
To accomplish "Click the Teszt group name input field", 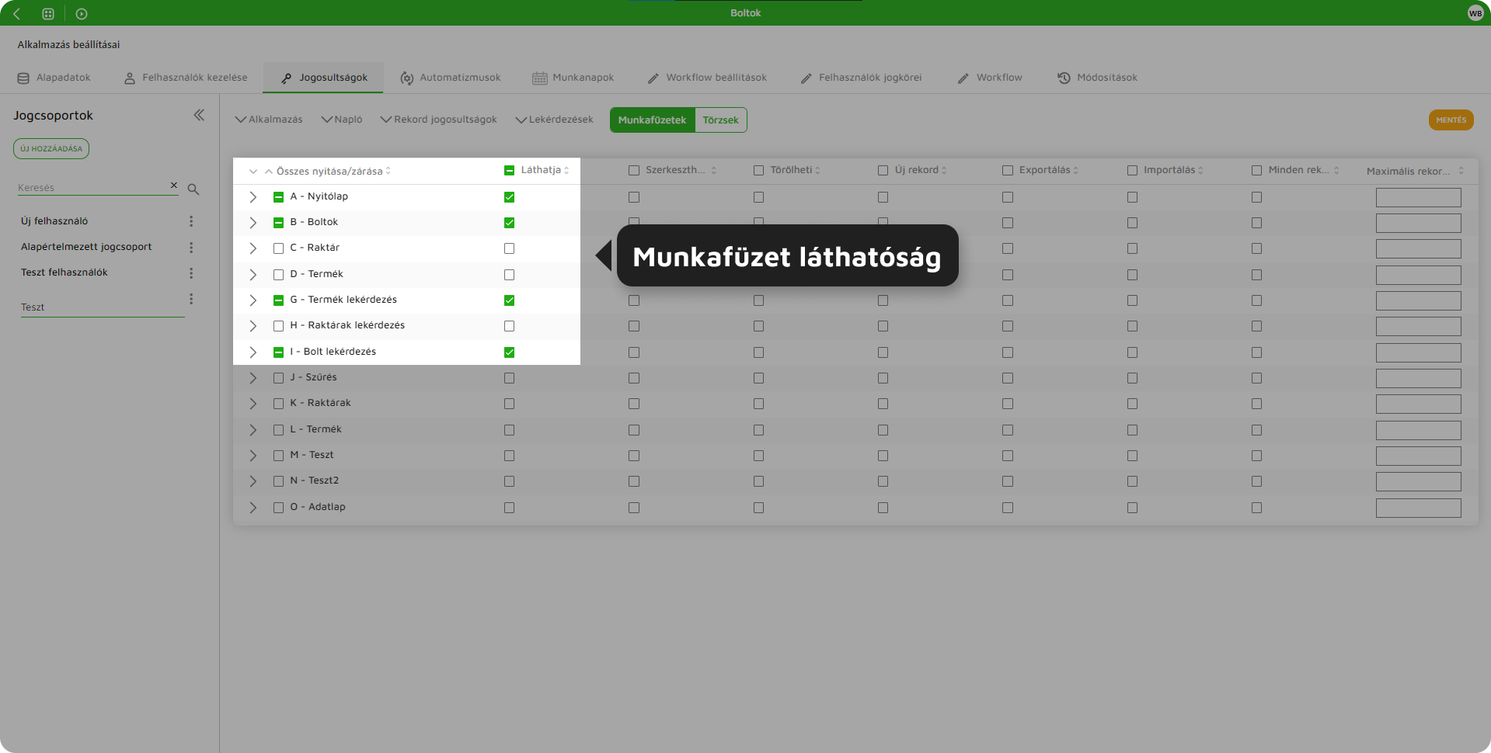I will (x=103, y=307).
